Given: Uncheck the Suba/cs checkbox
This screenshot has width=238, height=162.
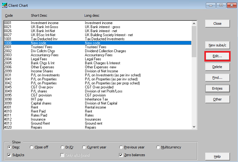Looking at the screenshot, I should point(9,155).
